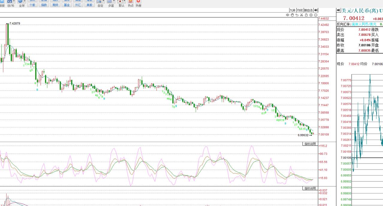Switch to the 外汇 forex tab
Screen dimensions: 383x206
[x=78, y=5]
